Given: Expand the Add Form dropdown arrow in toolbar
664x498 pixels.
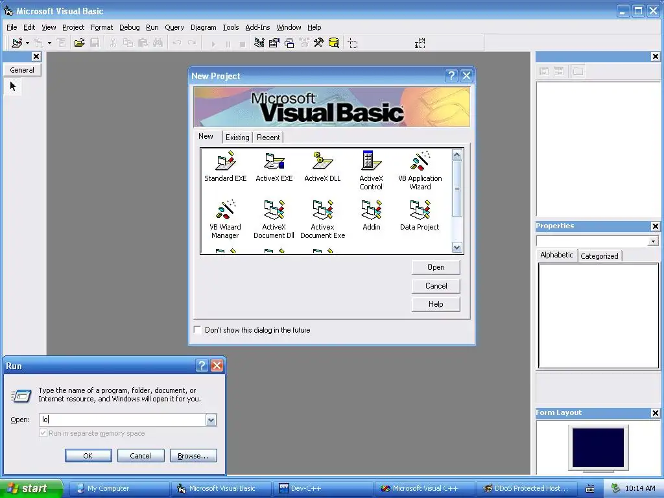Looking at the screenshot, I should pyautogui.click(x=49, y=43).
